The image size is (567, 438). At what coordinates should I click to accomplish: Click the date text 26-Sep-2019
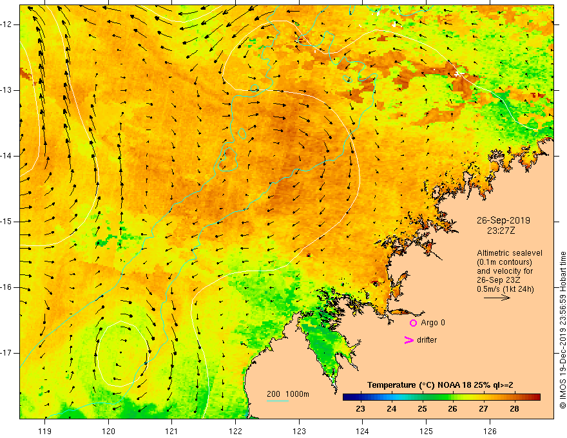(x=503, y=220)
